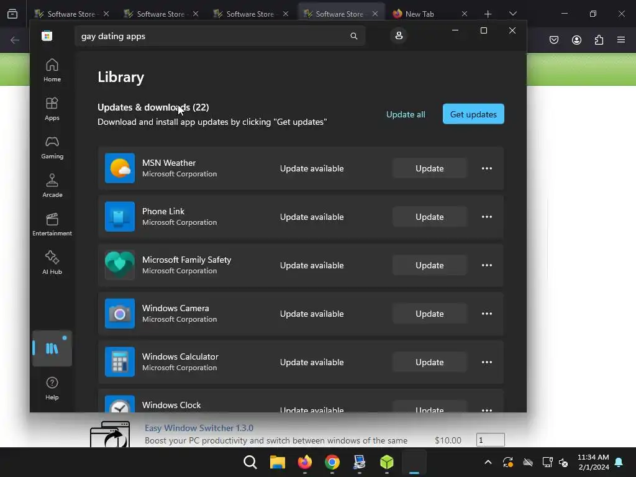Click MSN Weather 'Update available' status text

coord(312,168)
